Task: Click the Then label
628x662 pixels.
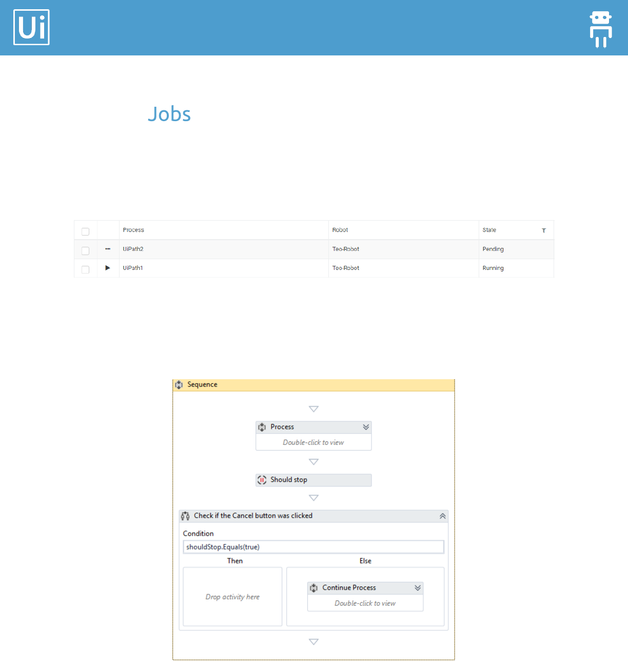Action: [x=235, y=561]
